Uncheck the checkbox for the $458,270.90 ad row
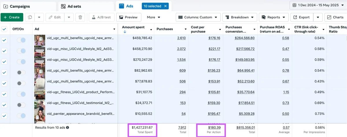This screenshot has height=137, width=347. 4,51
